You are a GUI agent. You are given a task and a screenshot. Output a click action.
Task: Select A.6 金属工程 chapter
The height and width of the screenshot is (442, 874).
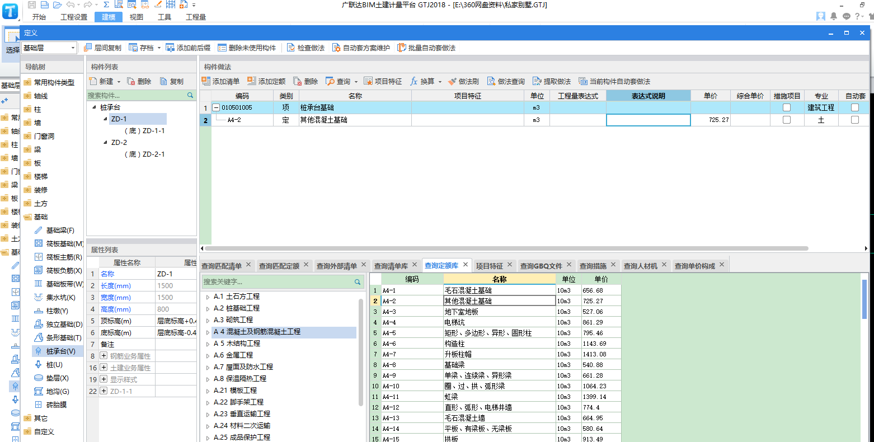pyautogui.click(x=233, y=355)
